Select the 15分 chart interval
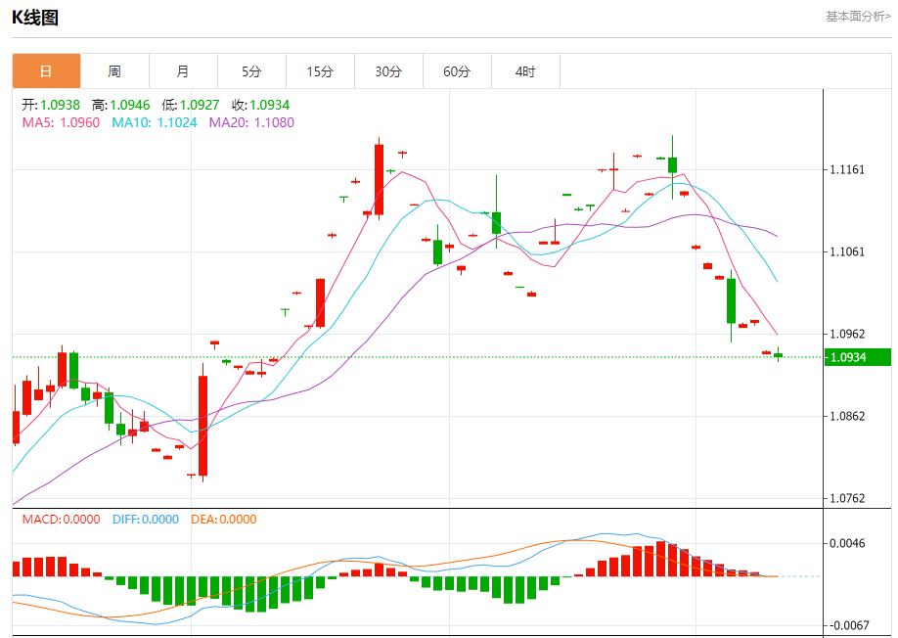898x638 pixels. coord(319,70)
